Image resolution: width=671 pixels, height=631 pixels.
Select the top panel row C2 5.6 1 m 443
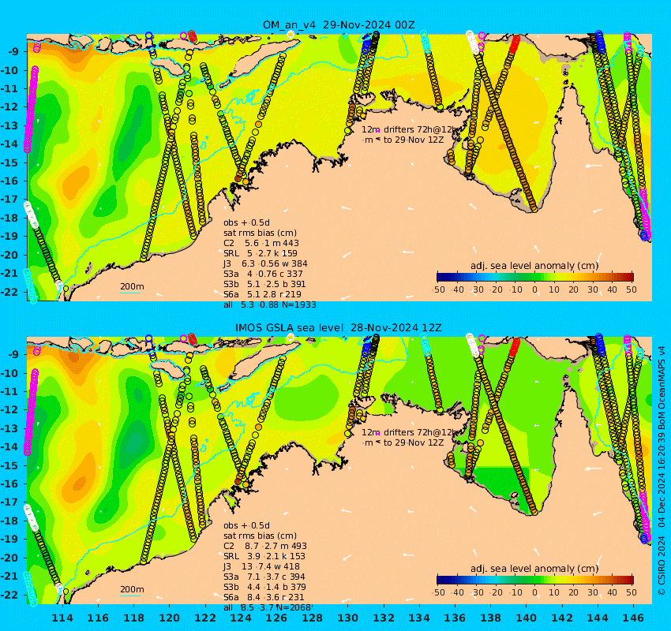(261, 243)
